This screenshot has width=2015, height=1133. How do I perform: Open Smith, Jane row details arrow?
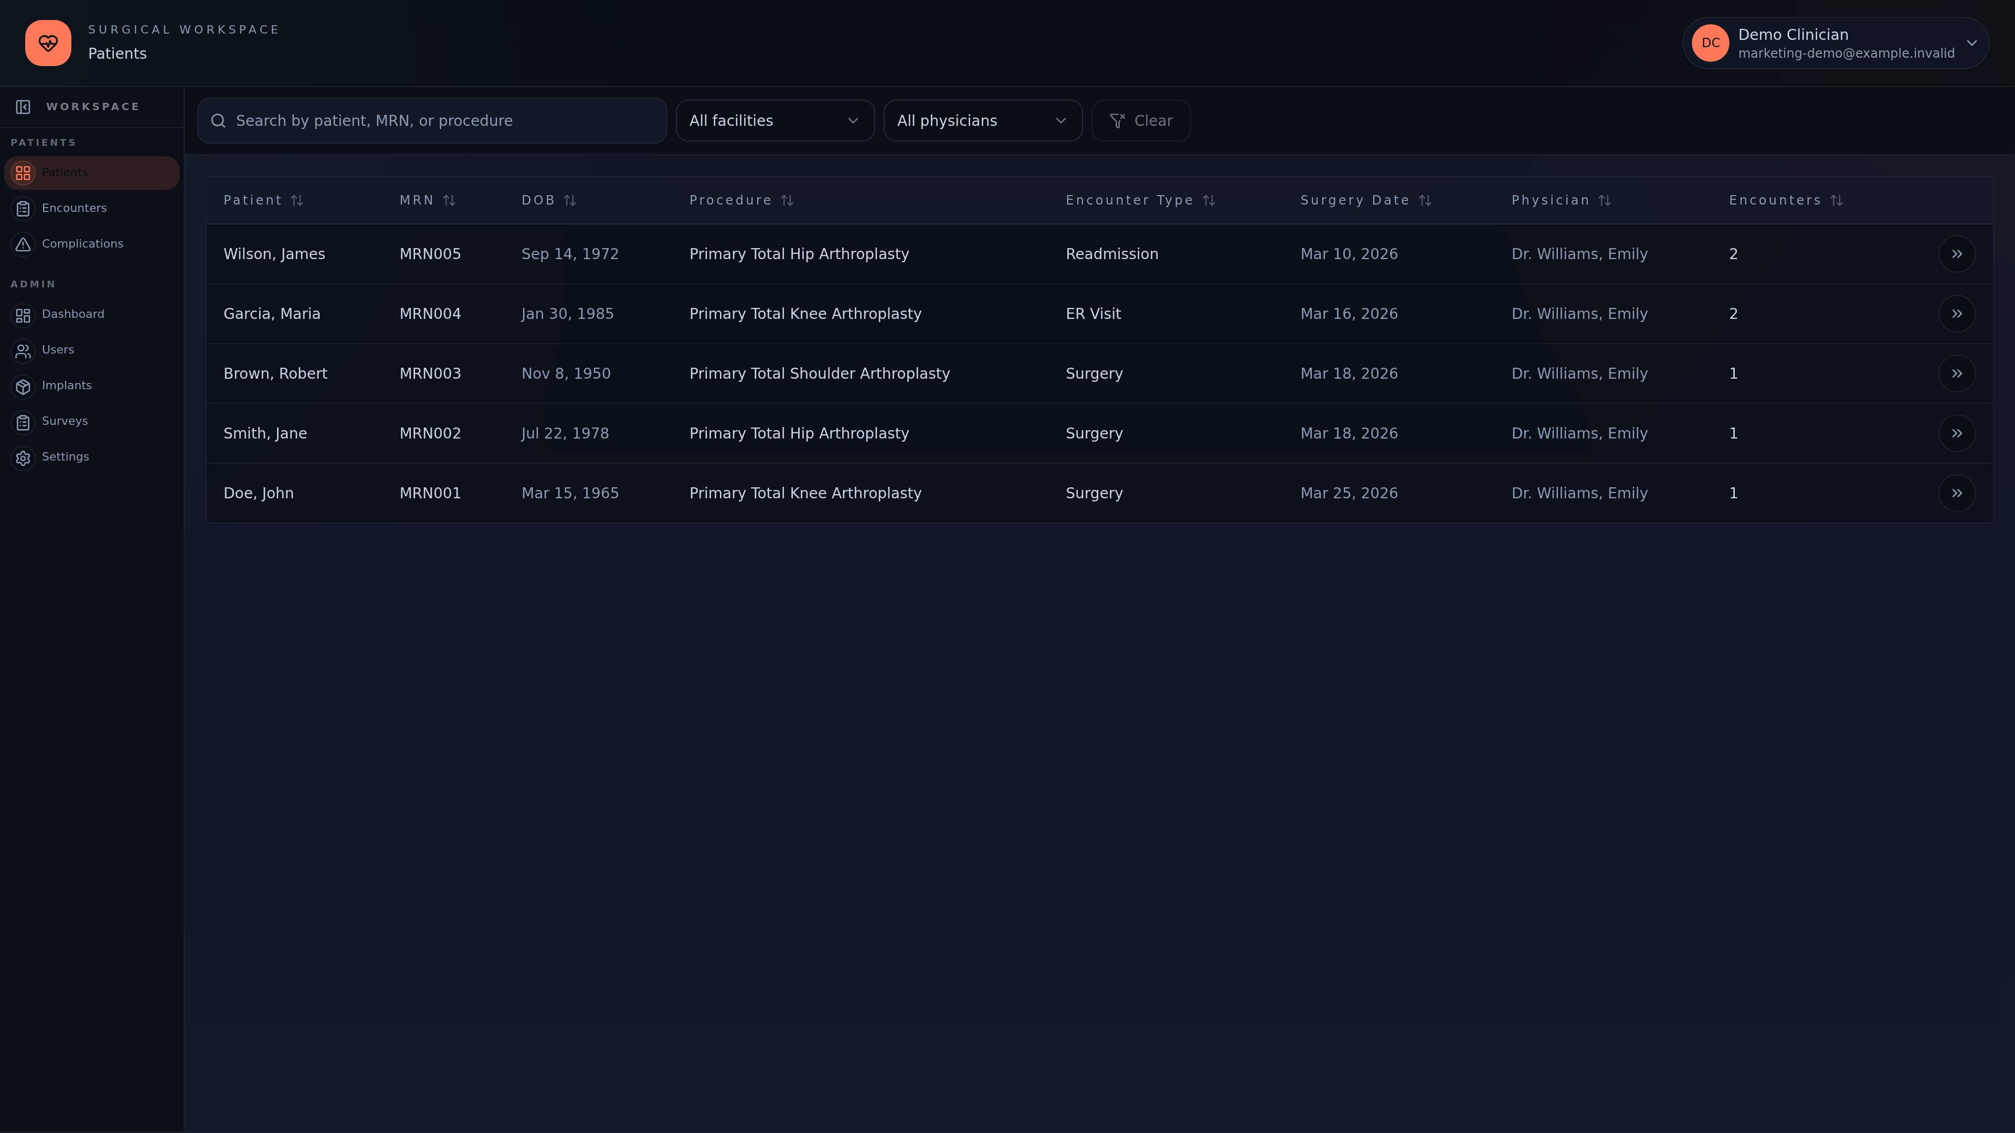coord(1956,433)
